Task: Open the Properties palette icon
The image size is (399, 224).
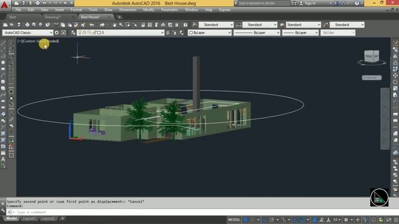Action: [x=143, y=25]
